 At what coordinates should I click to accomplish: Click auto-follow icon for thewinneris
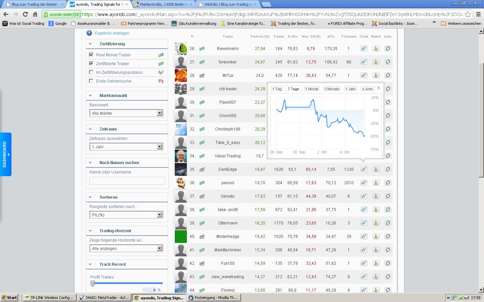click(x=388, y=49)
